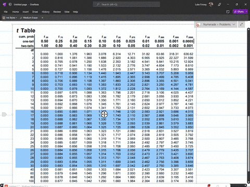This screenshot has height=187, width=250.
Task: Expand the page to full screen view
Action: pos(241,24)
